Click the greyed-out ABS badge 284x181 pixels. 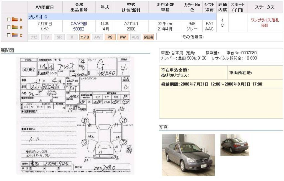135,37
